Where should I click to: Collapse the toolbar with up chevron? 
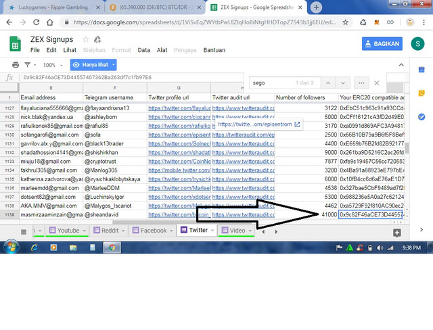[x=401, y=65]
